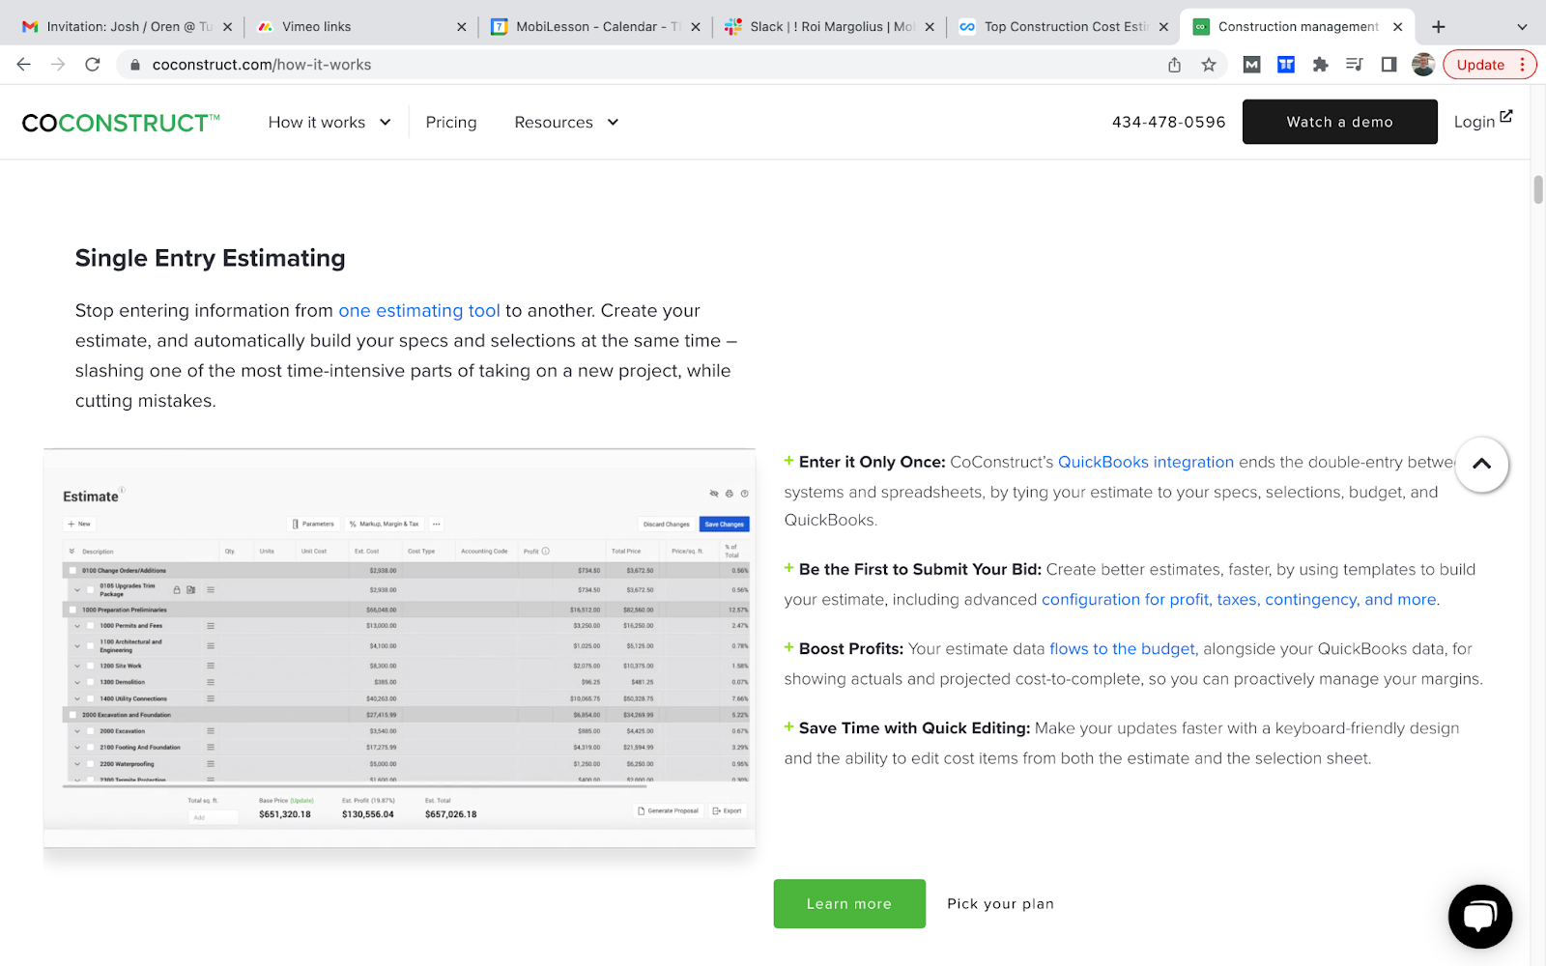Screen dimensions: 1546x966
Task: Switch to Vimeo links tab
Action: click(x=359, y=27)
